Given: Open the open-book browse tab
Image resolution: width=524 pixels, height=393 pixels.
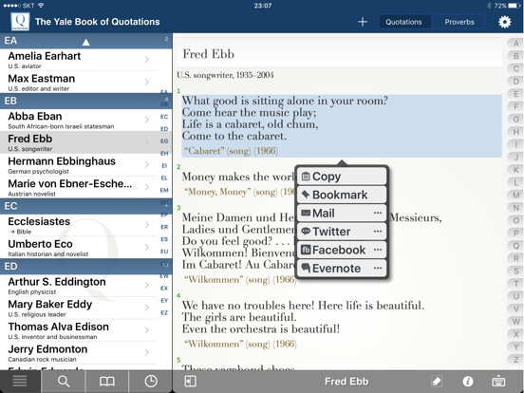Looking at the screenshot, I should [x=107, y=382].
